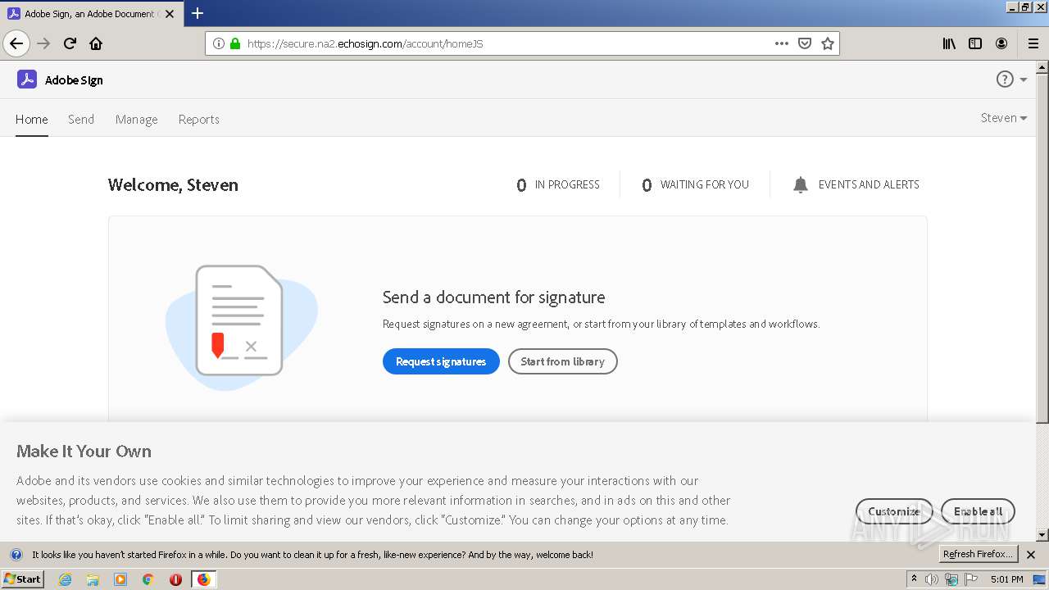Click the browser Forward arrow
The width and height of the screenshot is (1049, 590).
tap(43, 43)
